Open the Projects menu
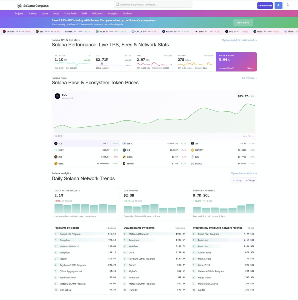The height and width of the screenshot is (300, 298). 19,13
